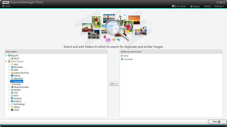Screen dimensions: 227x127
Task: Select the Gespeicherte Spiele icon
Action: click(12, 87)
